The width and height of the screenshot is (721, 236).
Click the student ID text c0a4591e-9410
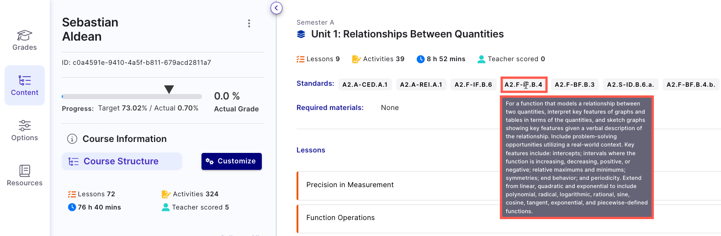pyautogui.click(x=137, y=63)
